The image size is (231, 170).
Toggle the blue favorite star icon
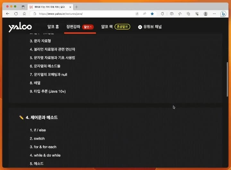click(x=152, y=14)
